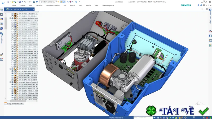Enable checkbox for PDV-00231/A-TOP XHEAD:1

pyautogui.click(x=12, y=16)
